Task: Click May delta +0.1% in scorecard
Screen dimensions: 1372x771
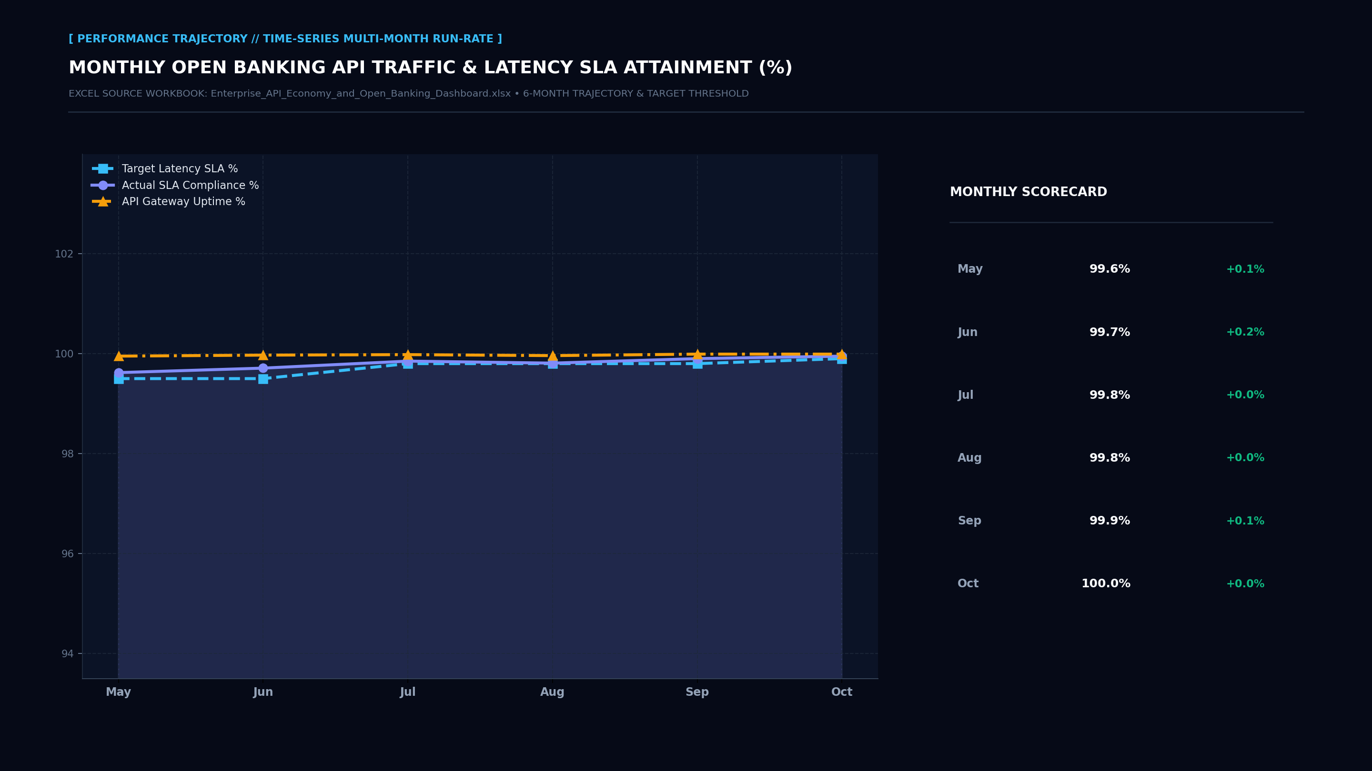Action: tap(1245, 269)
